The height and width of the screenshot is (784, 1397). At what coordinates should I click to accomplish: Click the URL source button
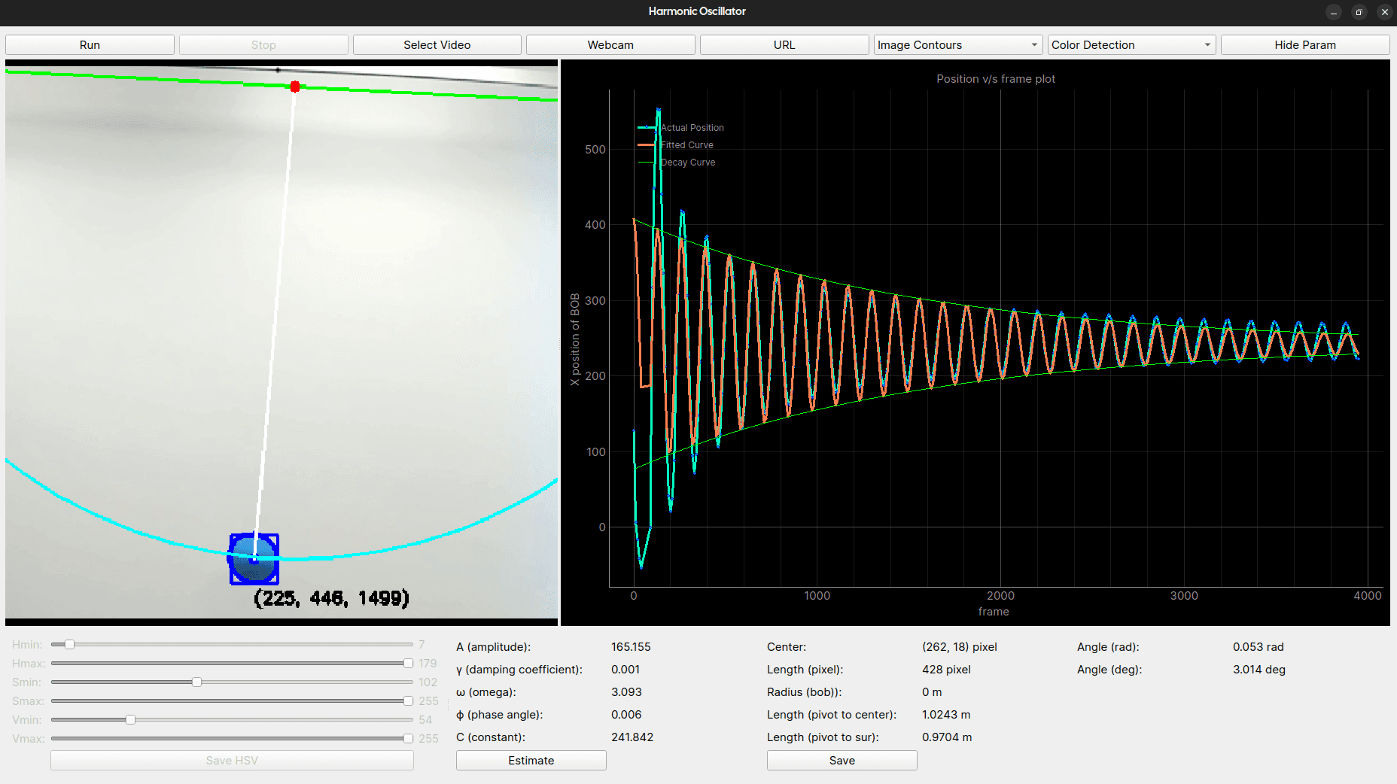tap(784, 45)
